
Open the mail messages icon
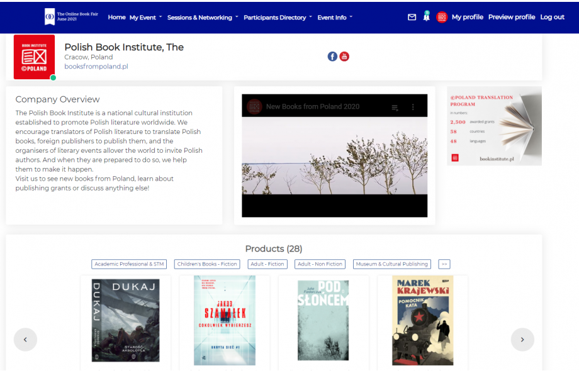click(x=412, y=18)
